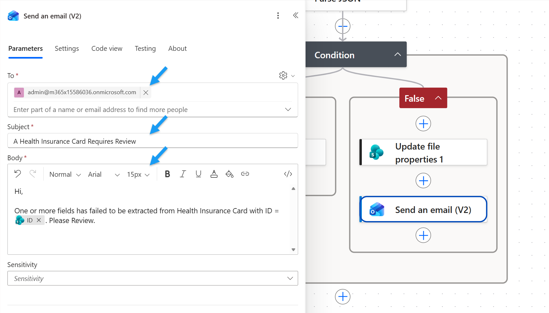The image size is (549, 313).
Task: Switch to the Code view tab
Action: point(107,49)
